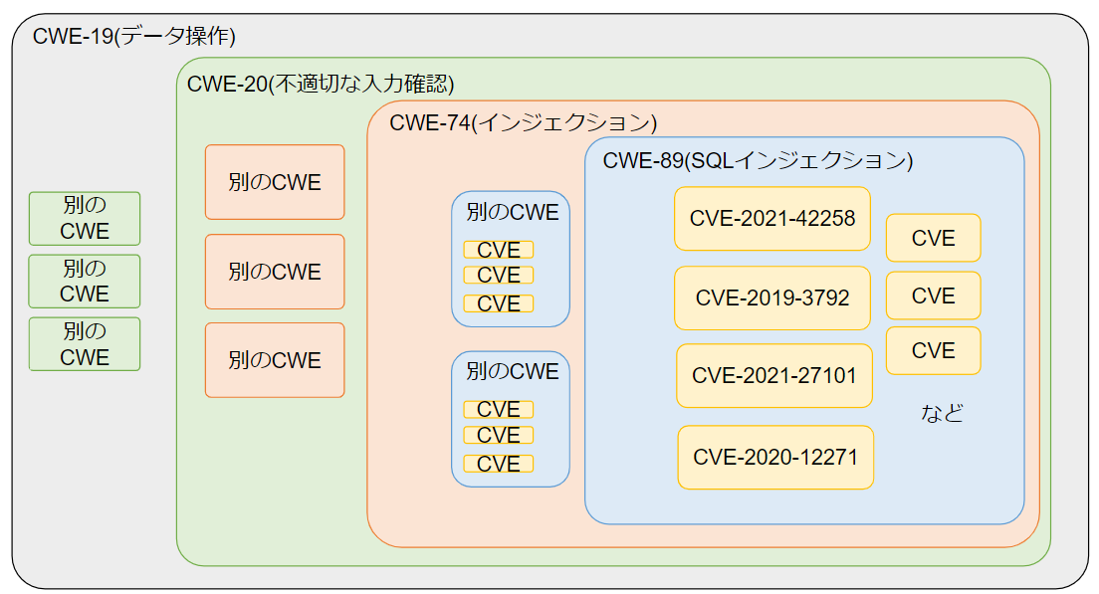Click the first CVE in lower blue 別のCWE box
The height and width of the screenshot is (594, 1099).
click(499, 409)
